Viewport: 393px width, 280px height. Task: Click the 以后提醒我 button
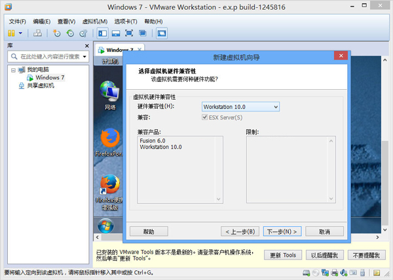(325, 255)
